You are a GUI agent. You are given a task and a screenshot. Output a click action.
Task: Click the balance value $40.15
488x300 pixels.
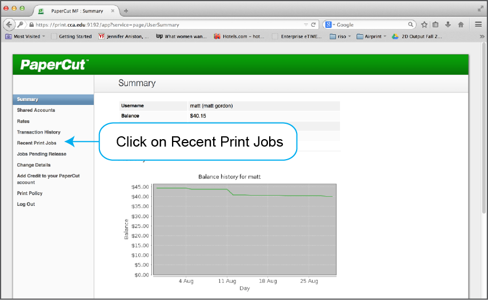[198, 116]
